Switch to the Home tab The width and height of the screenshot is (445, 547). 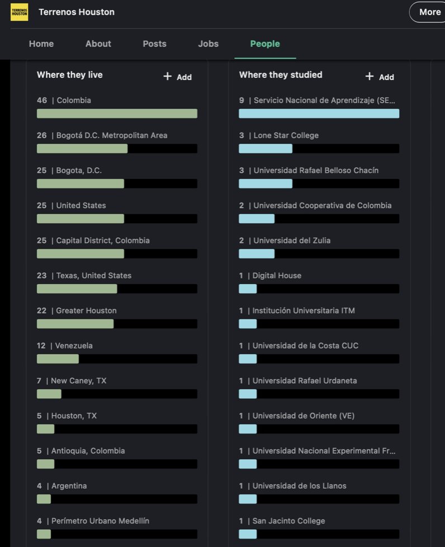pos(41,44)
